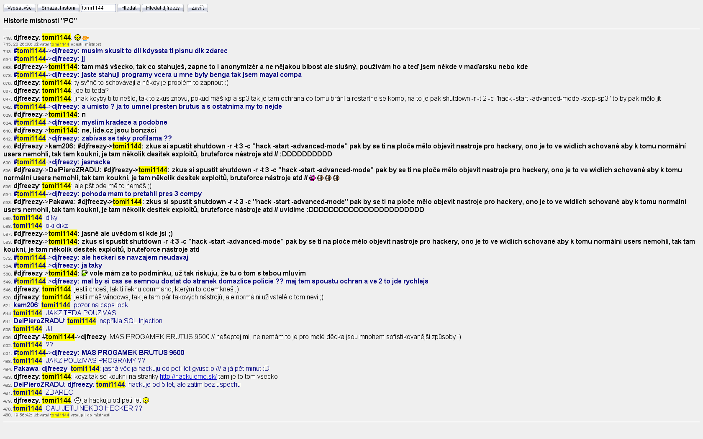Click username kam206 in message 521

(26, 305)
